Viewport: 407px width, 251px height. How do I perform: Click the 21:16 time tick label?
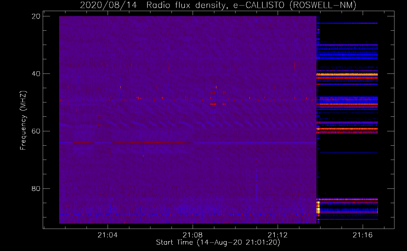coord(363,235)
